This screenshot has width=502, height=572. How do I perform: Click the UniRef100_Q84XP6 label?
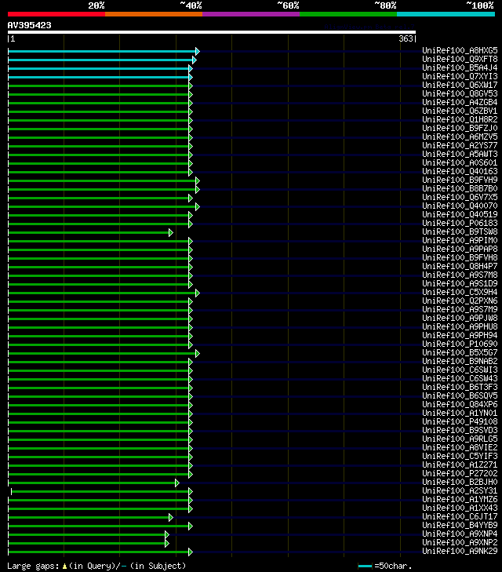coord(460,405)
